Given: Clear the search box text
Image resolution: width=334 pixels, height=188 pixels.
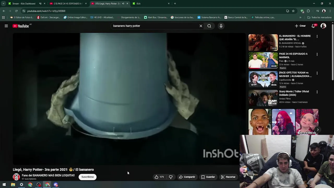Looking at the screenshot, I should click(x=201, y=26).
